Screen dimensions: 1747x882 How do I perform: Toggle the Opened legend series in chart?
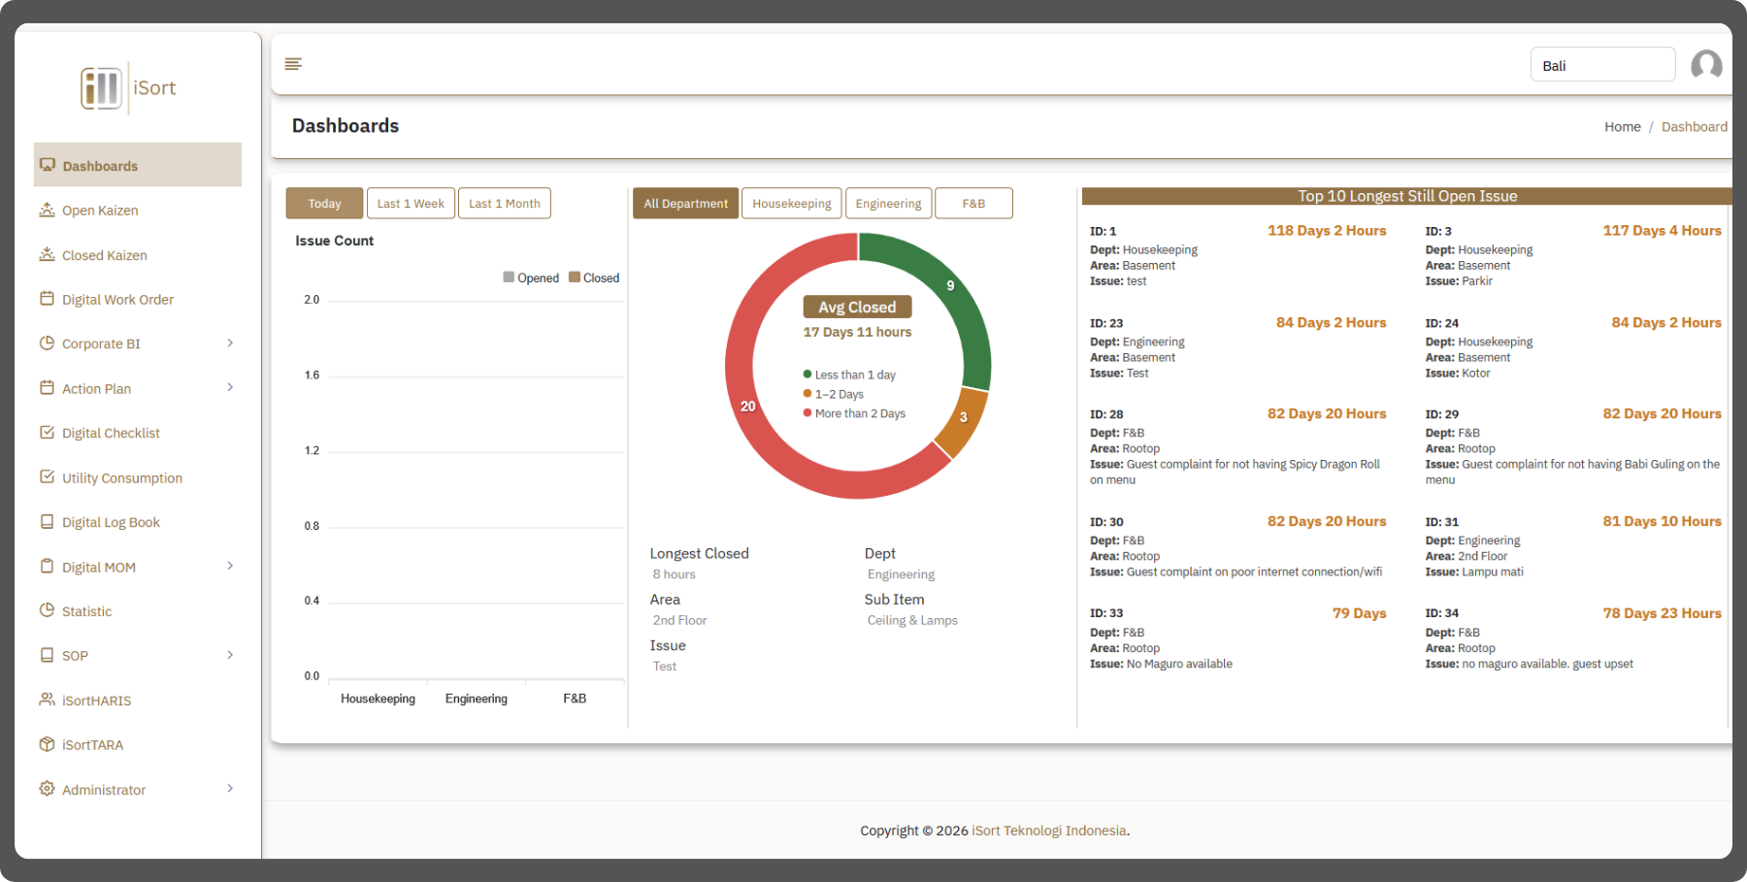tap(531, 278)
